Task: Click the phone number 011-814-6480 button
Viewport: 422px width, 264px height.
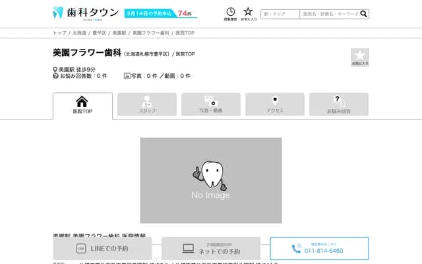Action: coord(319,249)
